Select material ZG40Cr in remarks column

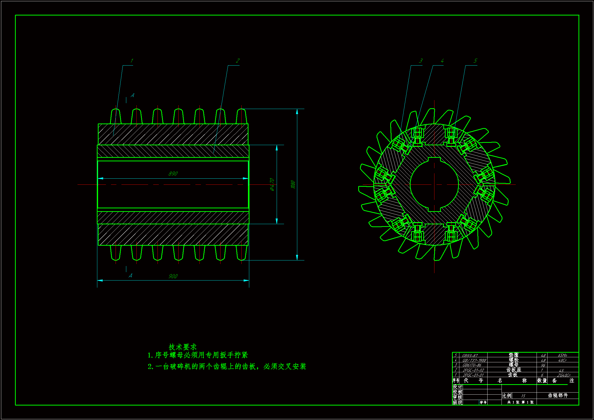(x=564, y=375)
